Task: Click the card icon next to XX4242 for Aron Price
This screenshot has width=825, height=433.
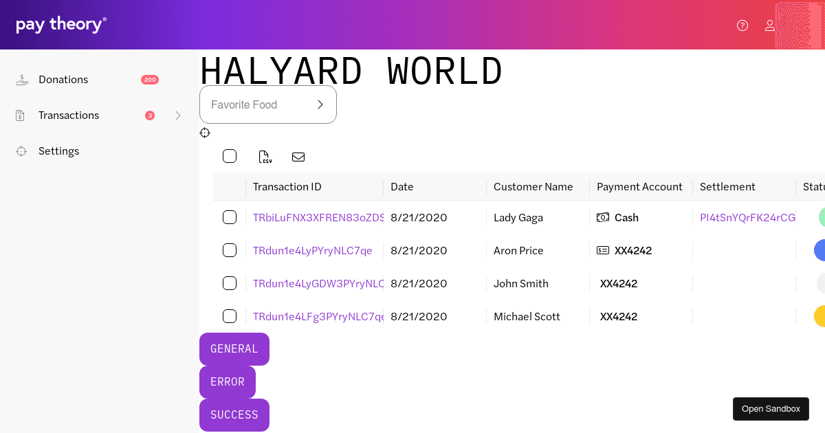Action: pyautogui.click(x=602, y=250)
